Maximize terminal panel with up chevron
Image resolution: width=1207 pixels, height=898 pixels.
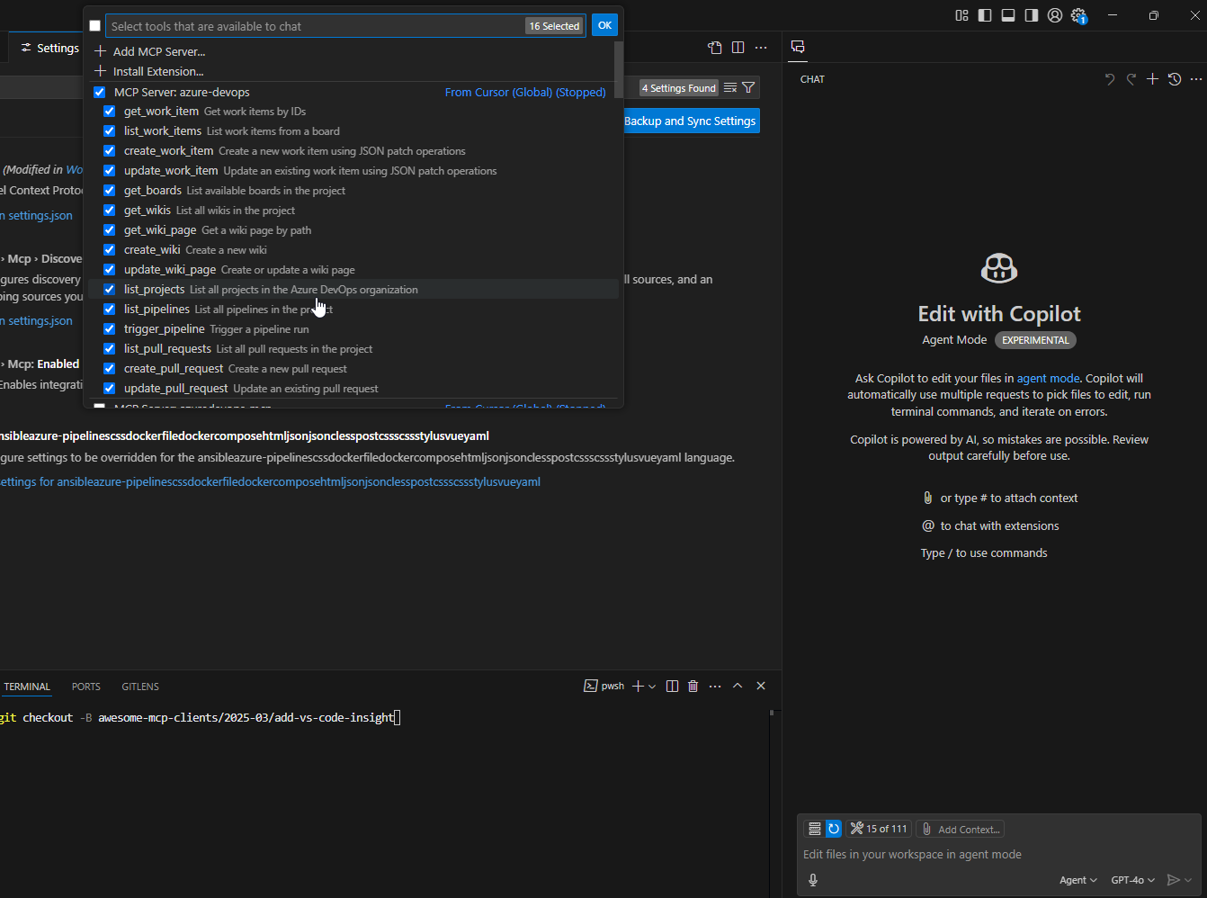pyautogui.click(x=738, y=686)
